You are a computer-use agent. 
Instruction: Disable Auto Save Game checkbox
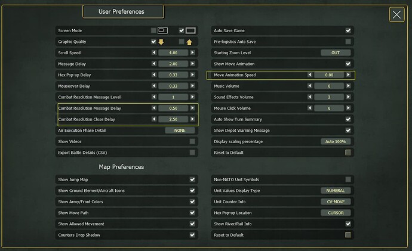click(x=348, y=30)
